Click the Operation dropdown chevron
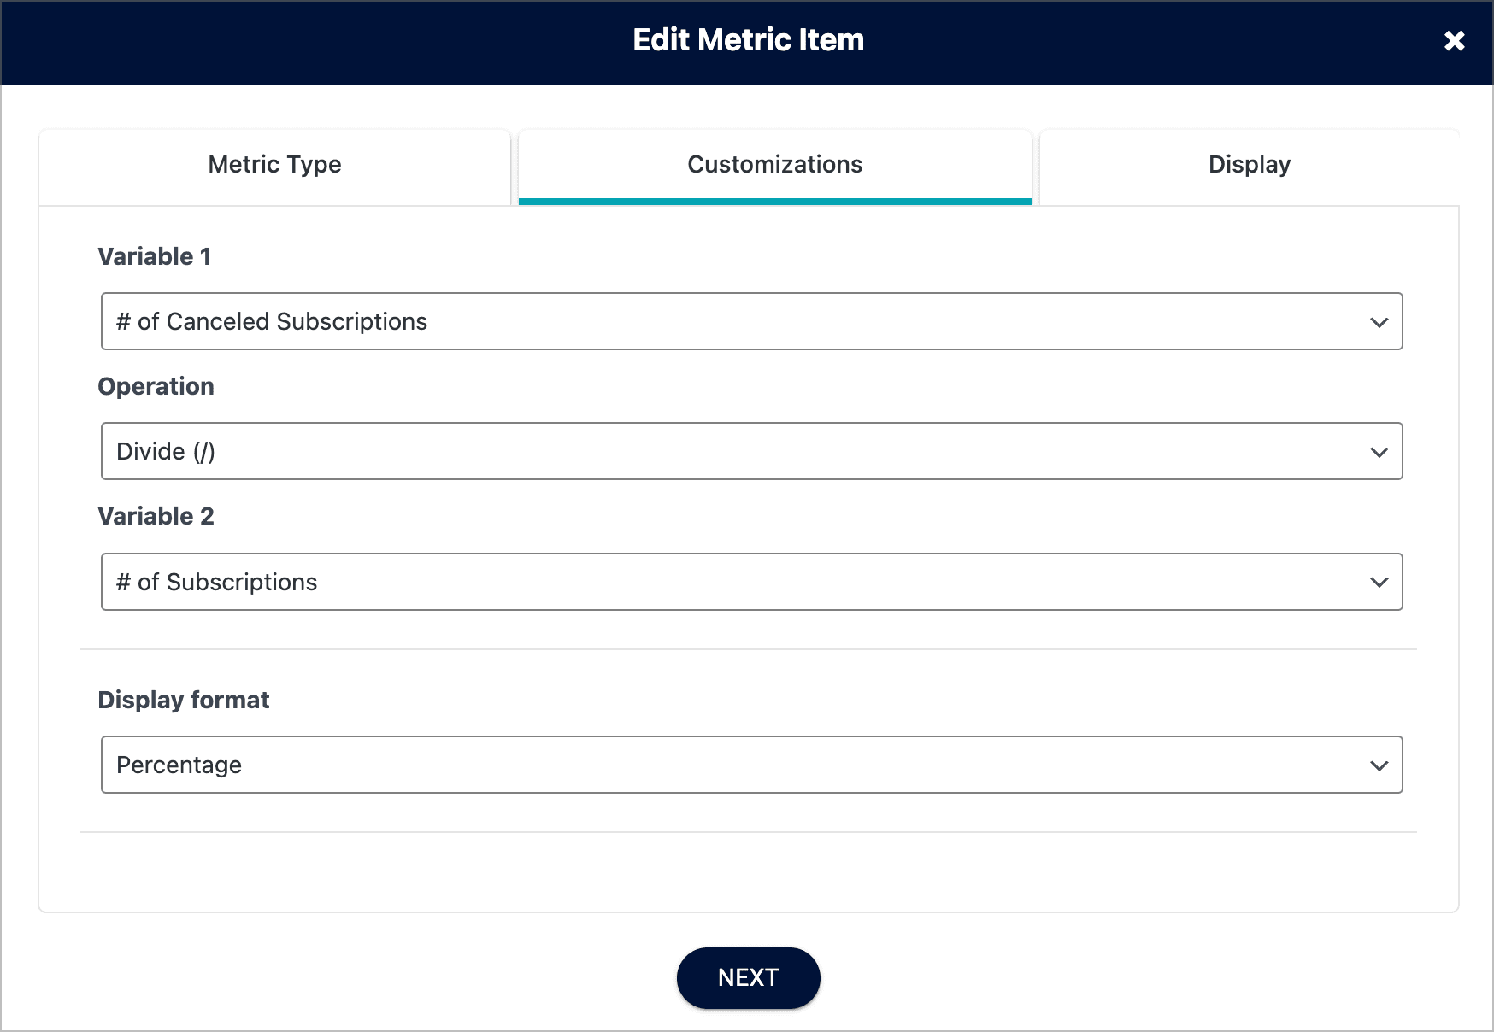Screen dimensions: 1494x1032 pyautogui.click(x=1379, y=451)
